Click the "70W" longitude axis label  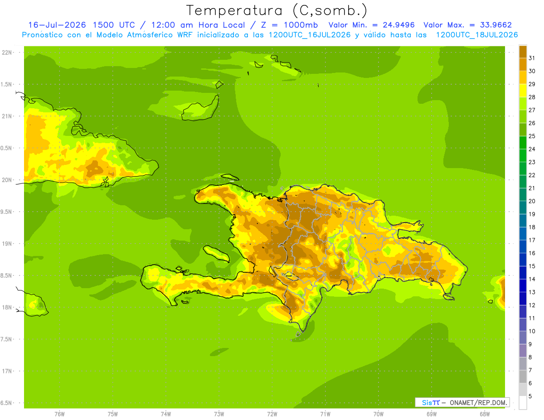[x=379, y=414]
